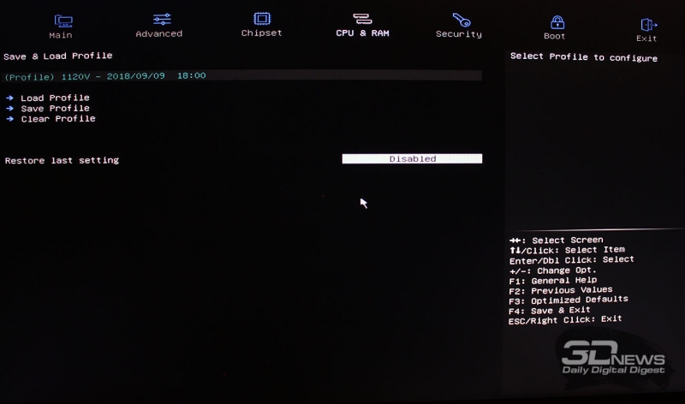685x404 pixels.
Task: Select the Advanced sliders icon
Action: [x=162, y=19]
